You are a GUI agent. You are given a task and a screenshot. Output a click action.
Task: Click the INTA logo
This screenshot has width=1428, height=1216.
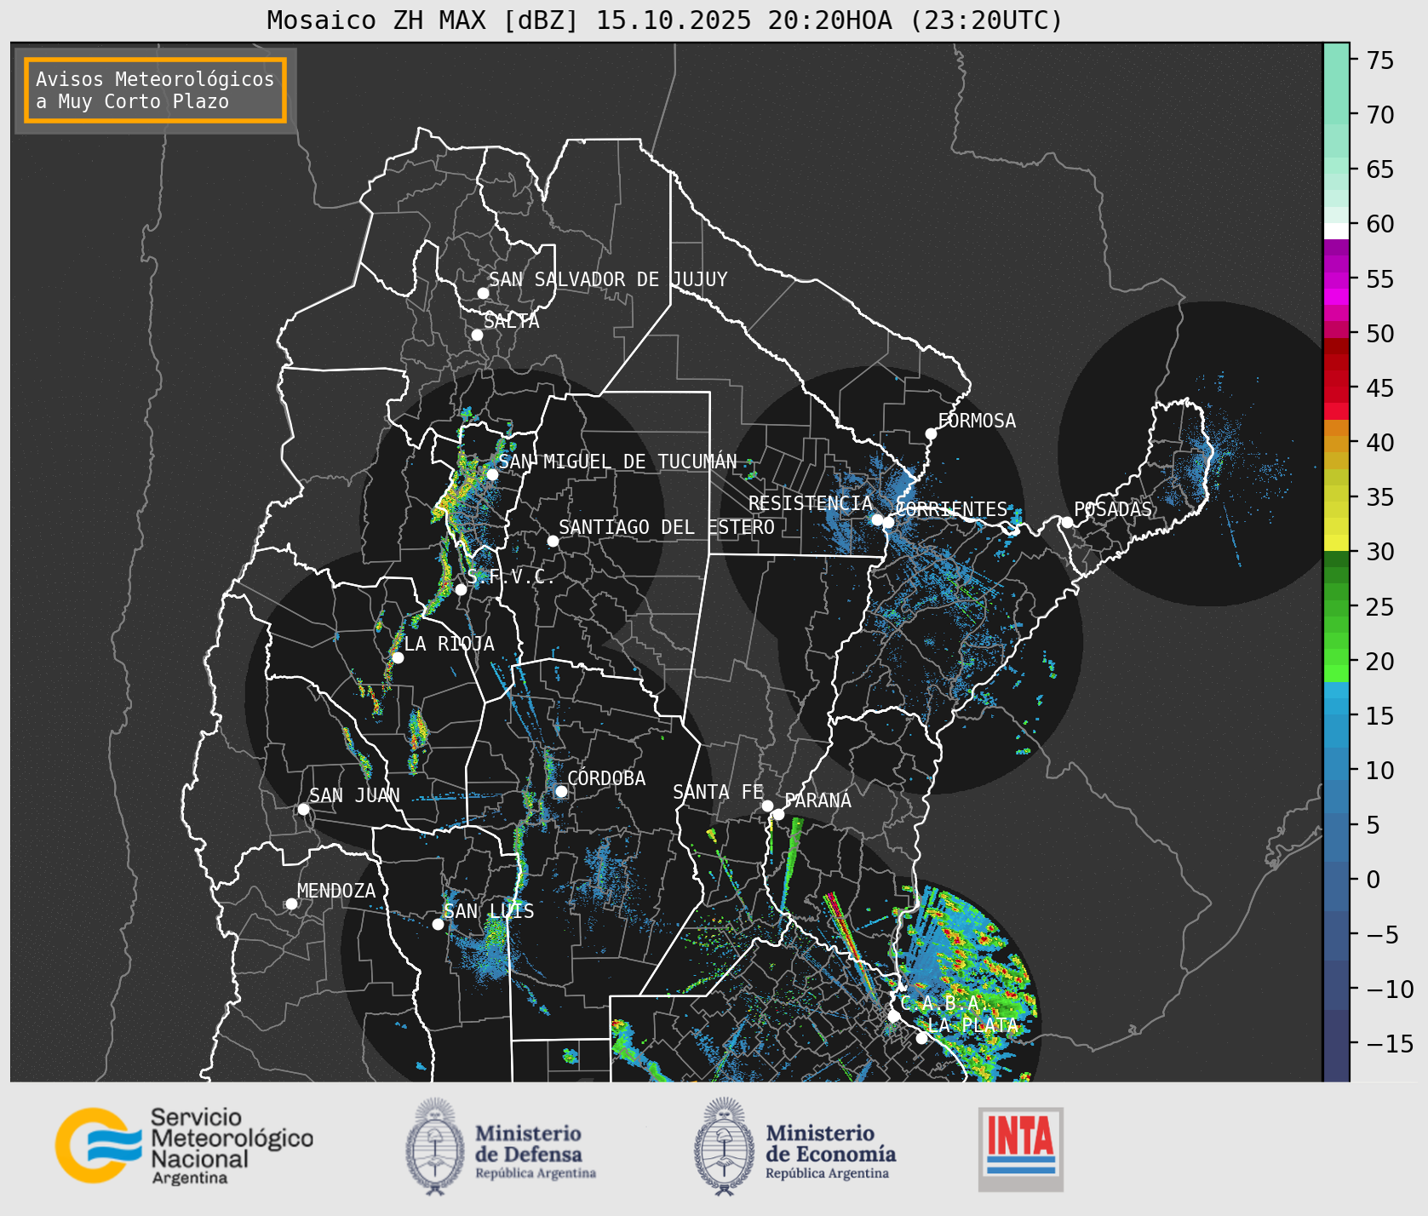(x=1021, y=1149)
